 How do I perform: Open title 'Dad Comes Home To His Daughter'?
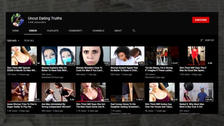125,105
